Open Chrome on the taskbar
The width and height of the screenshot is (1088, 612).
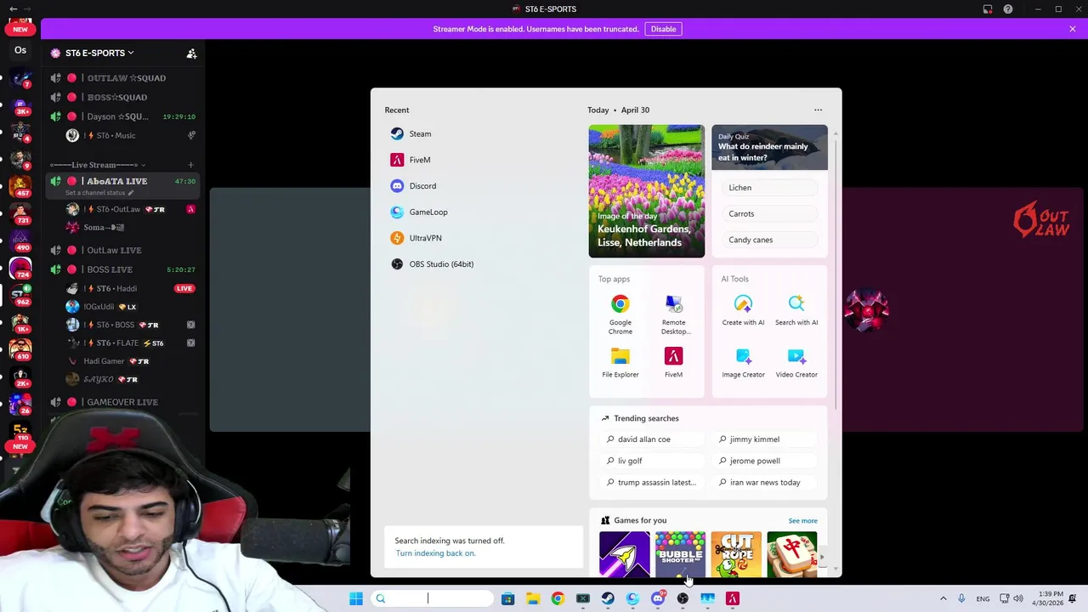point(558,598)
